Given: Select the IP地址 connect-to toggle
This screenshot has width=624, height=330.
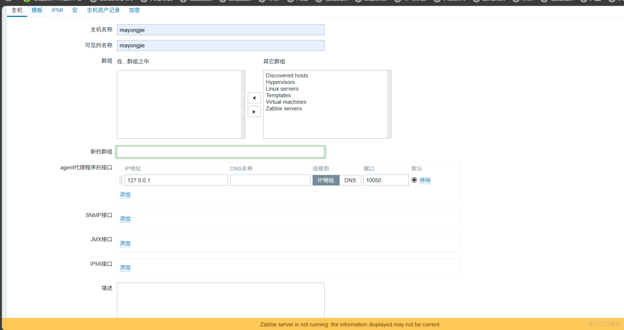Looking at the screenshot, I should click(x=326, y=180).
